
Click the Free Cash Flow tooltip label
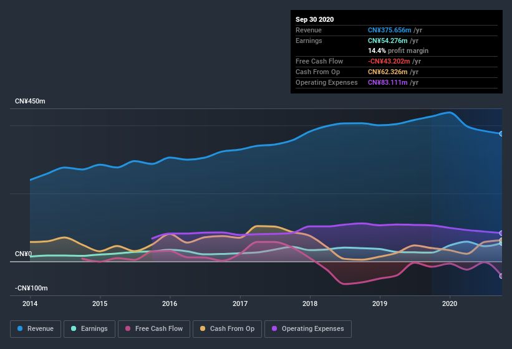319,61
